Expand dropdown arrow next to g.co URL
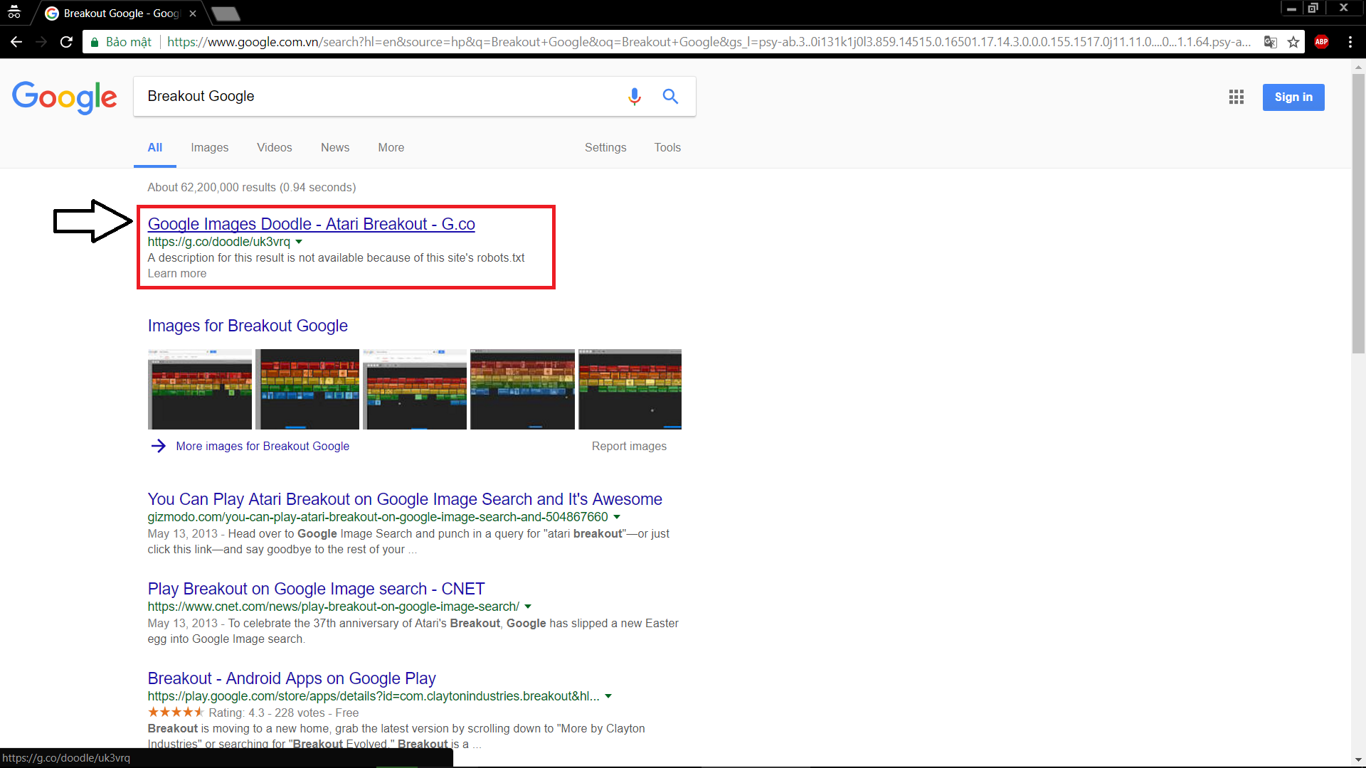 [299, 242]
